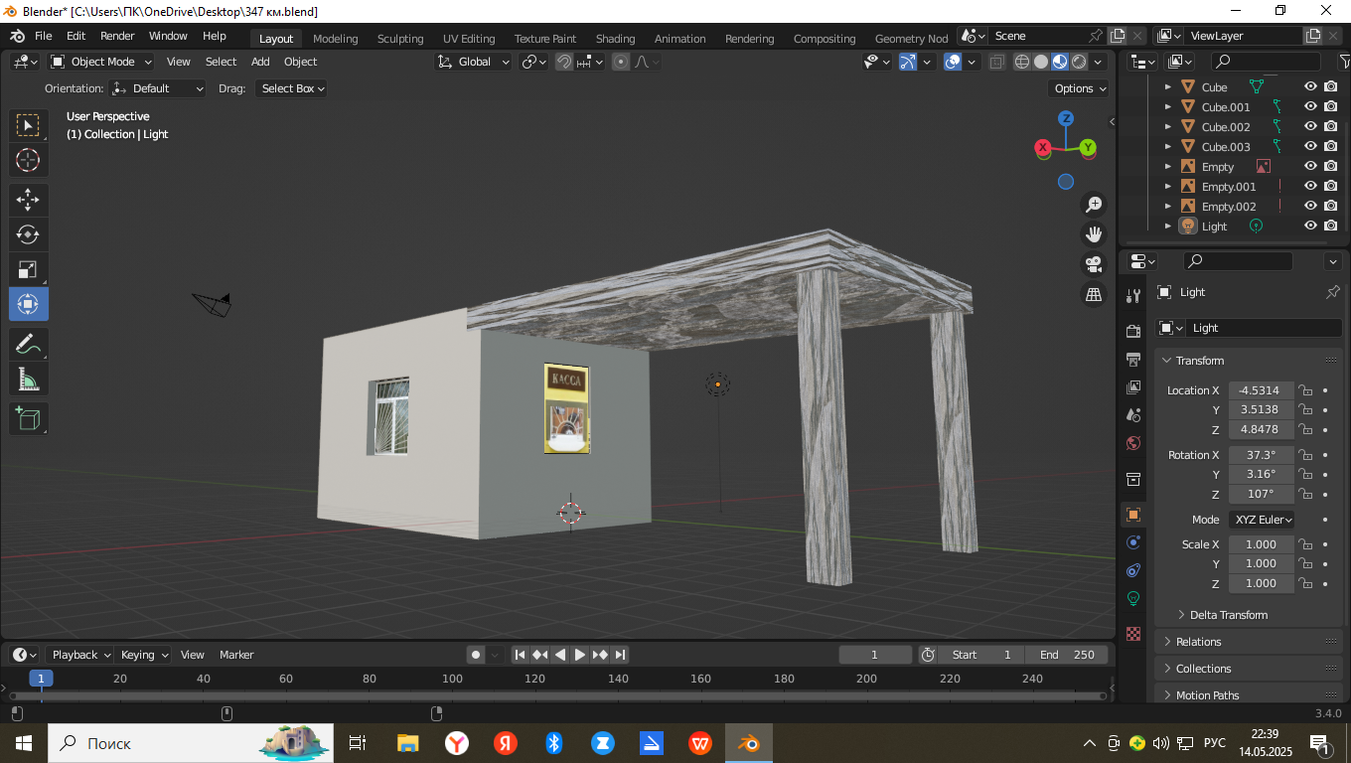1351x763 pixels.
Task: Open the Object Data light properties tab
Action: (x=1133, y=598)
